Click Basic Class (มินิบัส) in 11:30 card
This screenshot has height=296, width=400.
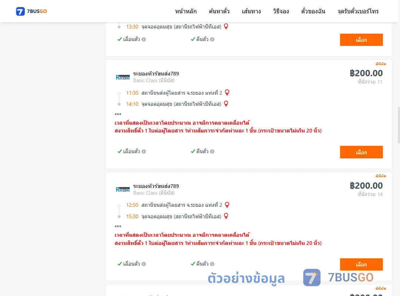(154, 81)
